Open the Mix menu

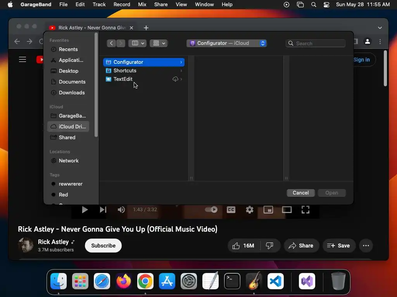(x=142, y=5)
